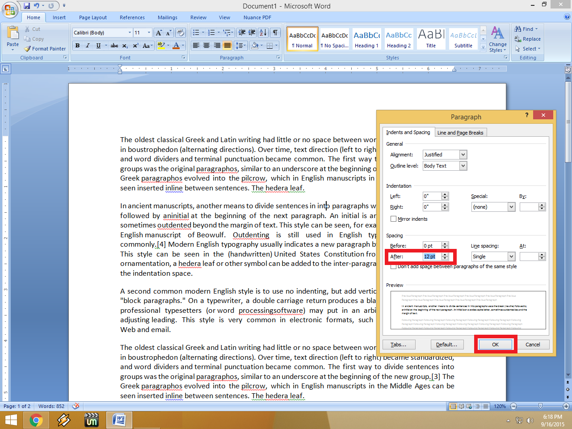572x429 pixels.
Task: Open the Tabs dialog
Action: pyautogui.click(x=398, y=344)
